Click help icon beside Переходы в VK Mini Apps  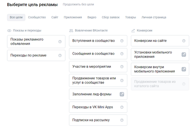click(122, 107)
